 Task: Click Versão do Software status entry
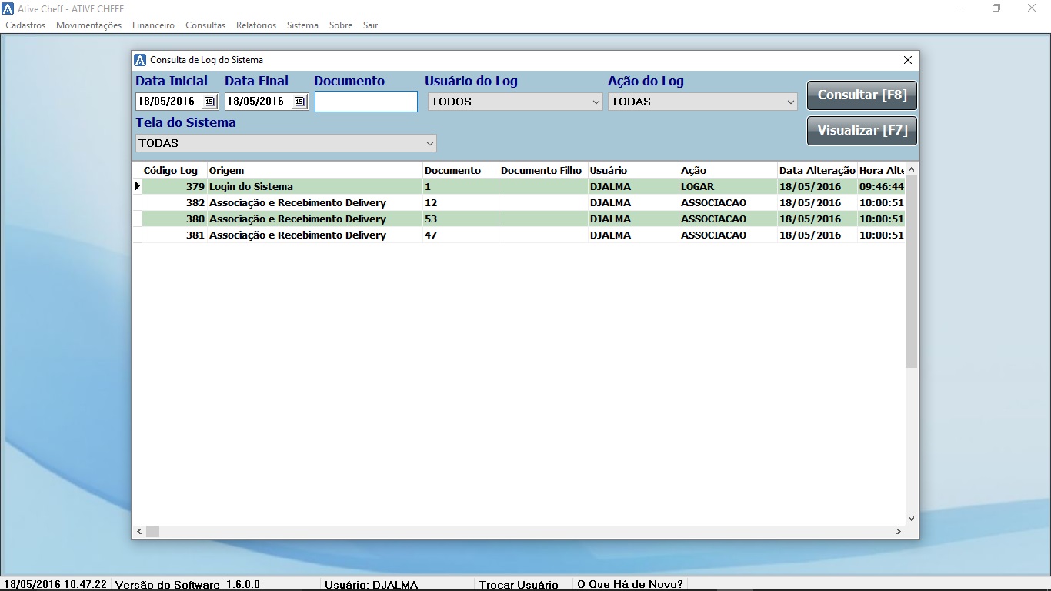[167, 585]
